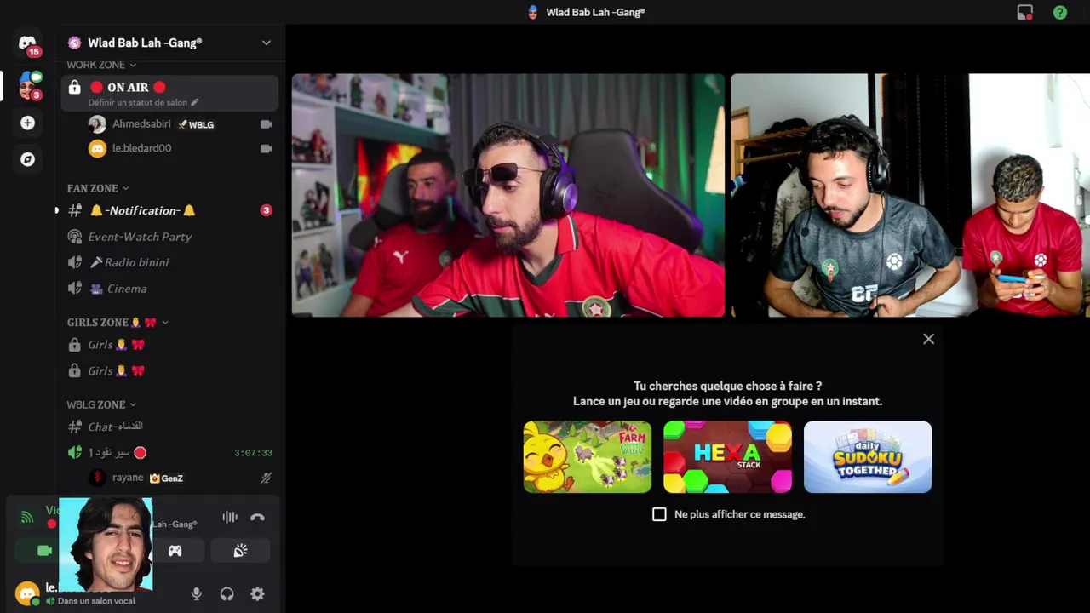Image resolution: width=1090 pixels, height=613 pixels.
Task: Collapse the WORK ZONE category
Action: [101, 65]
